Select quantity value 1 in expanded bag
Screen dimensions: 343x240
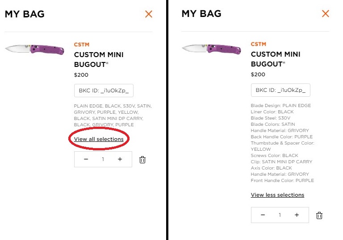pos(280,215)
